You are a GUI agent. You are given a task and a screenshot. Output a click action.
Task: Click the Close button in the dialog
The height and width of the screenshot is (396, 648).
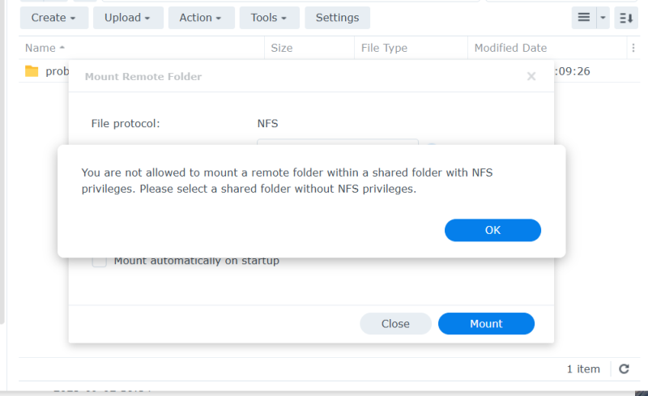[395, 324]
